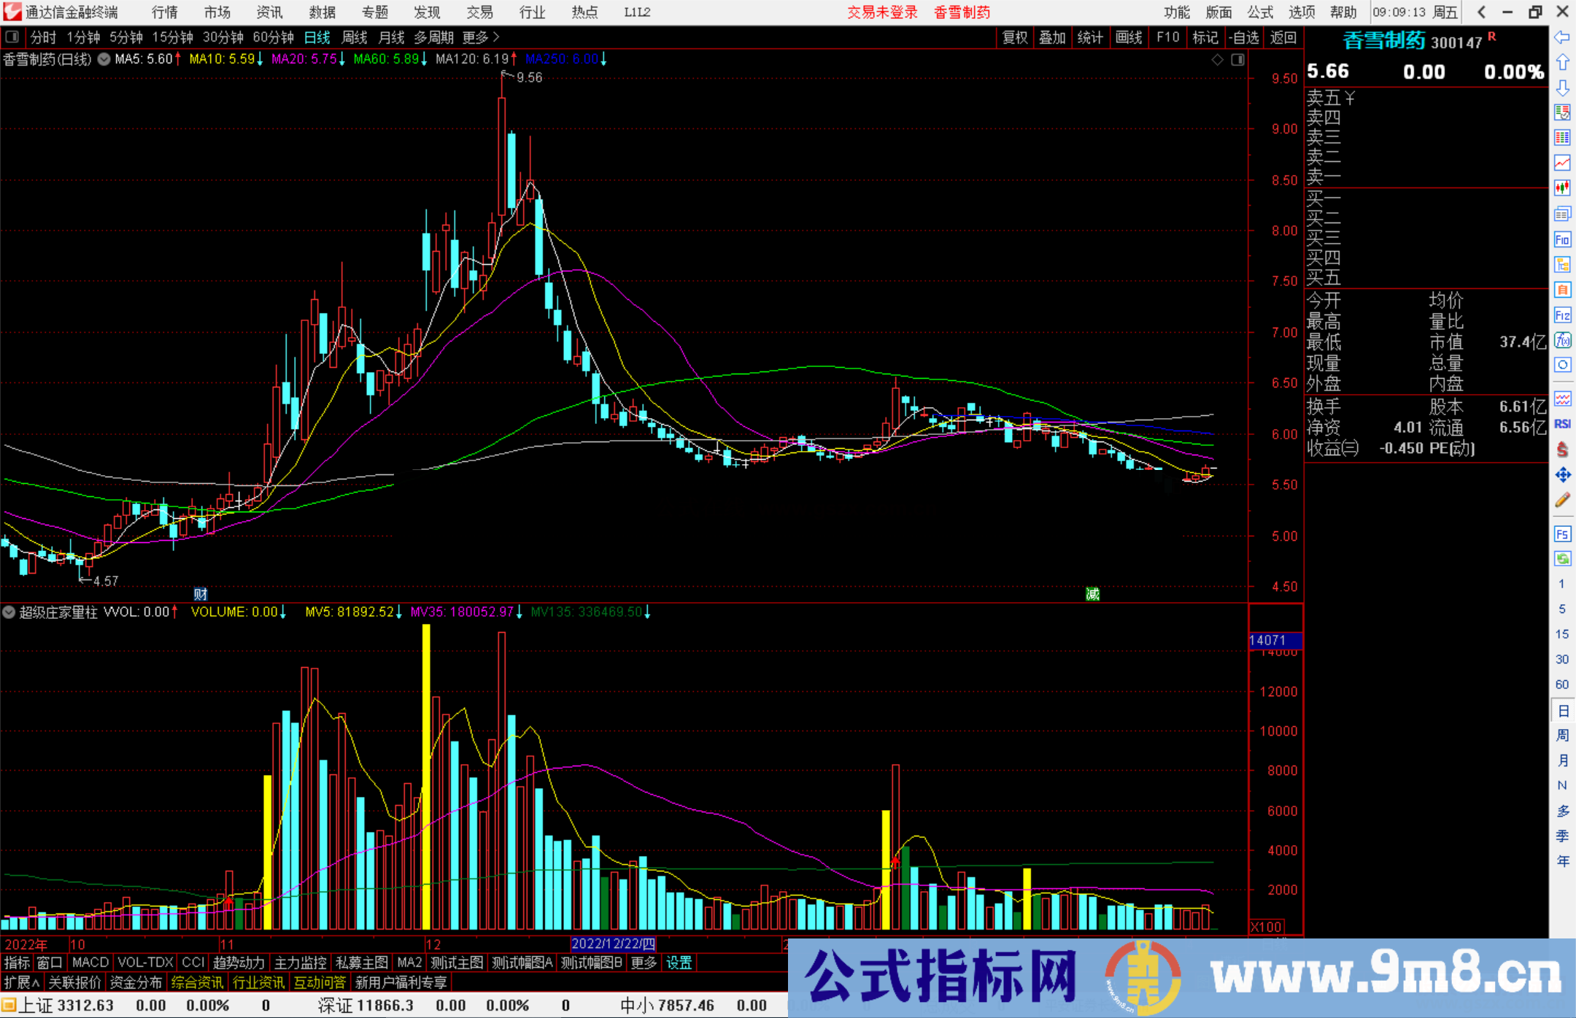The width and height of the screenshot is (1576, 1018).
Task: Toggle the panel layout icon beside 分时
Action: coord(12,36)
